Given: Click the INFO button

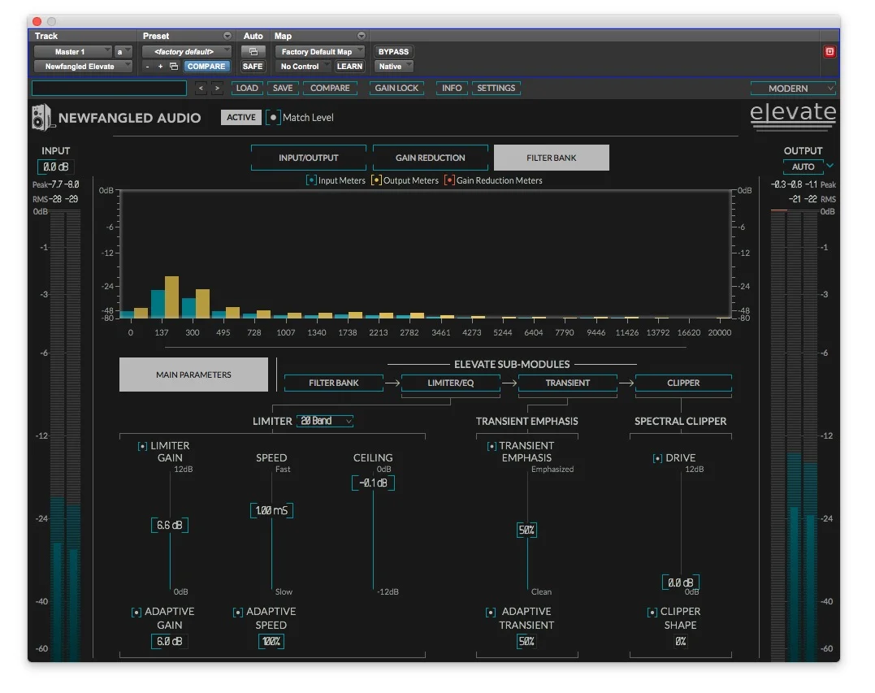Looking at the screenshot, I should [x=452, y=89].
